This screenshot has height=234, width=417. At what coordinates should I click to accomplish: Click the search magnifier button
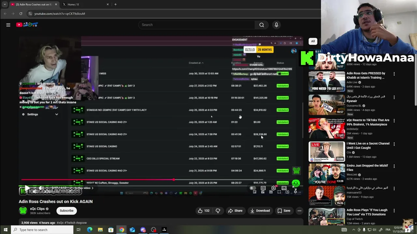(262, 25)
